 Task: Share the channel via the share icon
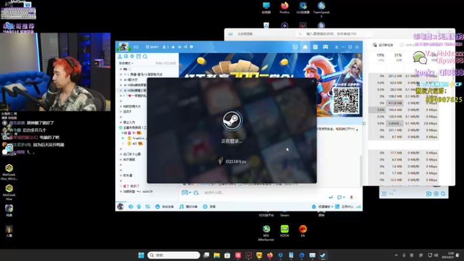coord(185,47)
